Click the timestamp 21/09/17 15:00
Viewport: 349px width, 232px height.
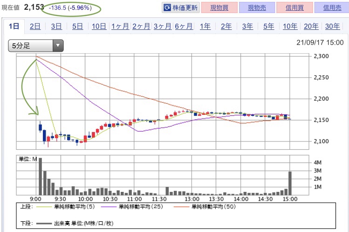coord(320,42)
